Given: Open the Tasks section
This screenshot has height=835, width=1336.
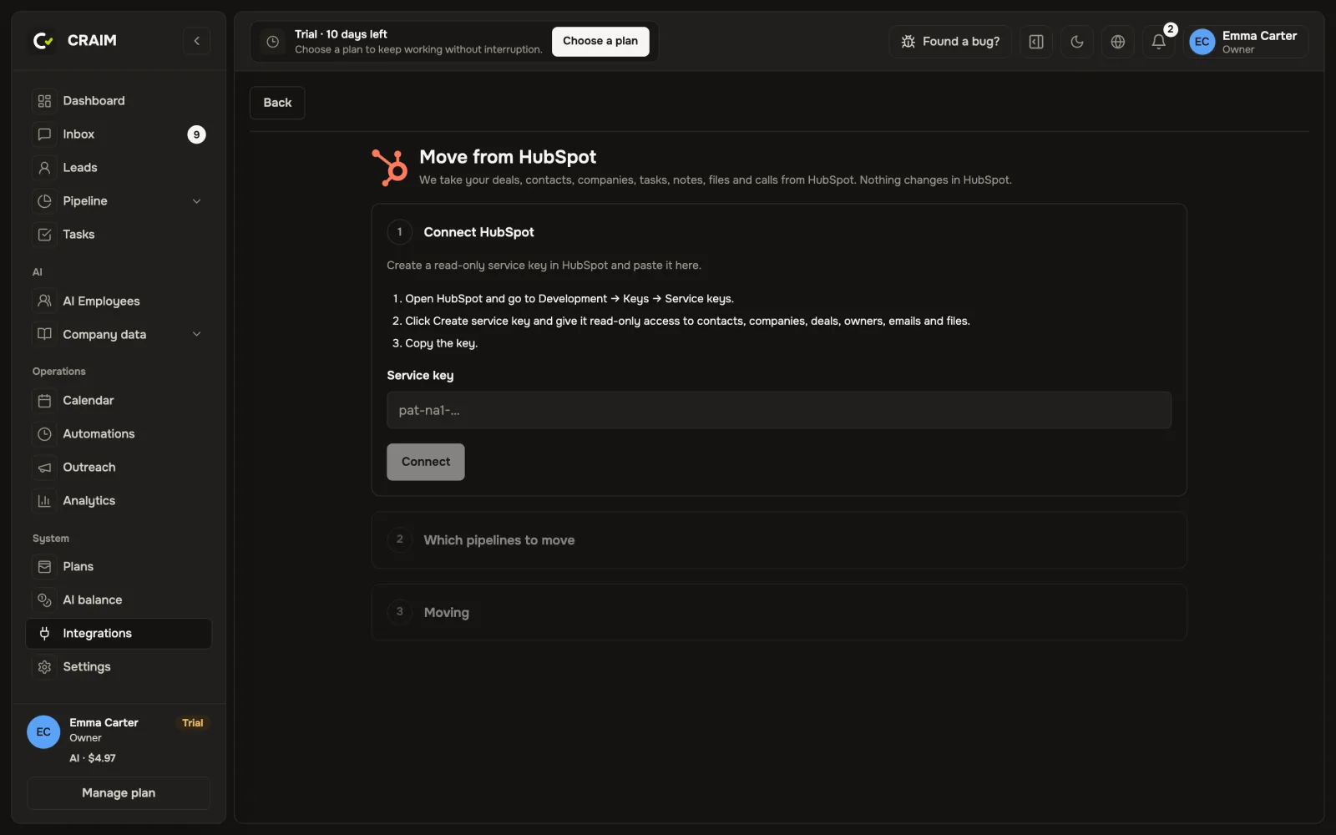Looking at the screenshot, I should pyautogui.click(x=118, y=234).
